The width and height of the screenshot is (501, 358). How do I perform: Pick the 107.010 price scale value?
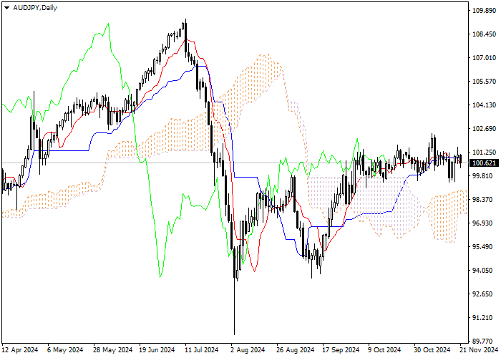click(x=484, y=58)
